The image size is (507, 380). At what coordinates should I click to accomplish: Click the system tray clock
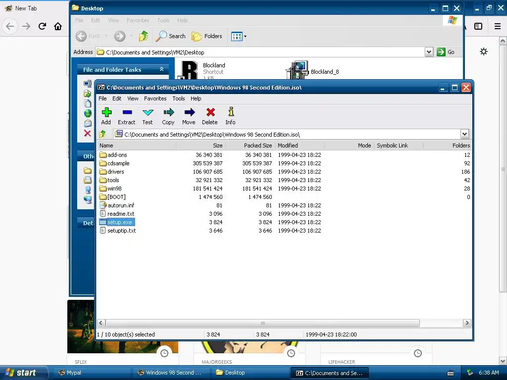pyautogui.click(x=489, y=373)
